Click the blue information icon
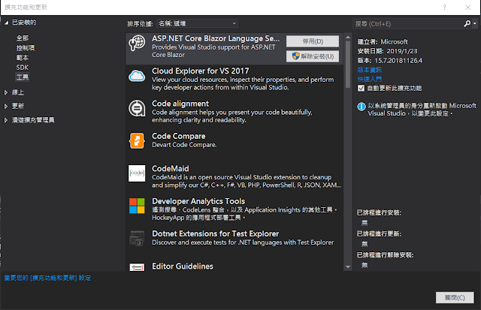The width and height of the screenshot is (481, 310). point(362,107)
